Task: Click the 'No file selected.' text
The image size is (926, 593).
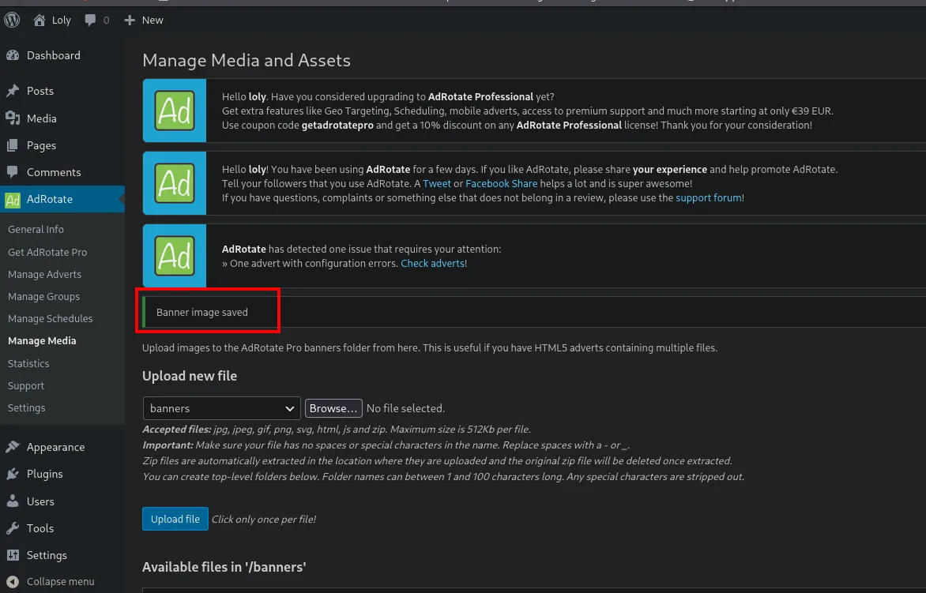Action: point(405,408)
